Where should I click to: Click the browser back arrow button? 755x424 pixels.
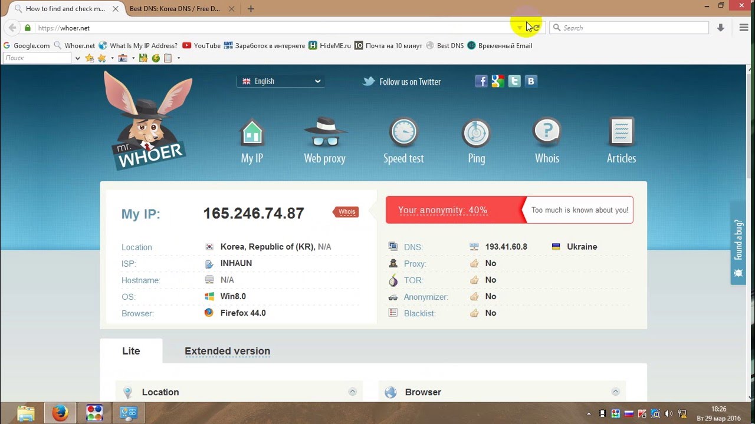click(12, 28)
